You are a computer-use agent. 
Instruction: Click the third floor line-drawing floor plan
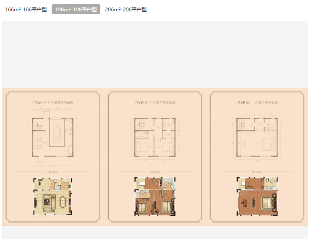pos(257,137)
